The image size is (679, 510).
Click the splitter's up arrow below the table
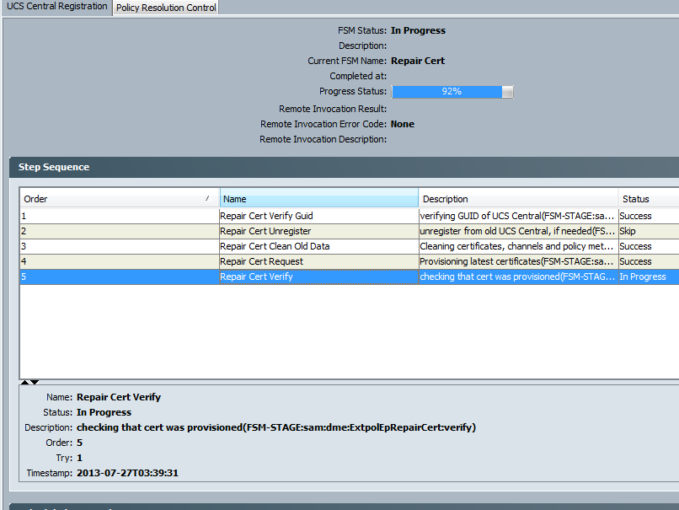pyautogui.click(x=25, y=382)
